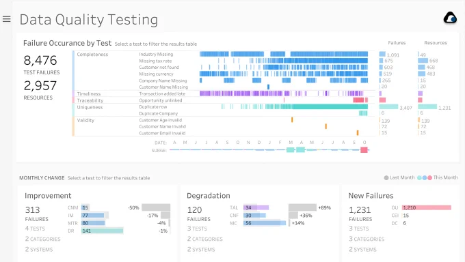The image size is (465, 262).
Task: Click the Traceability category label
Action: pyautogui.click(x=90, y=101)
